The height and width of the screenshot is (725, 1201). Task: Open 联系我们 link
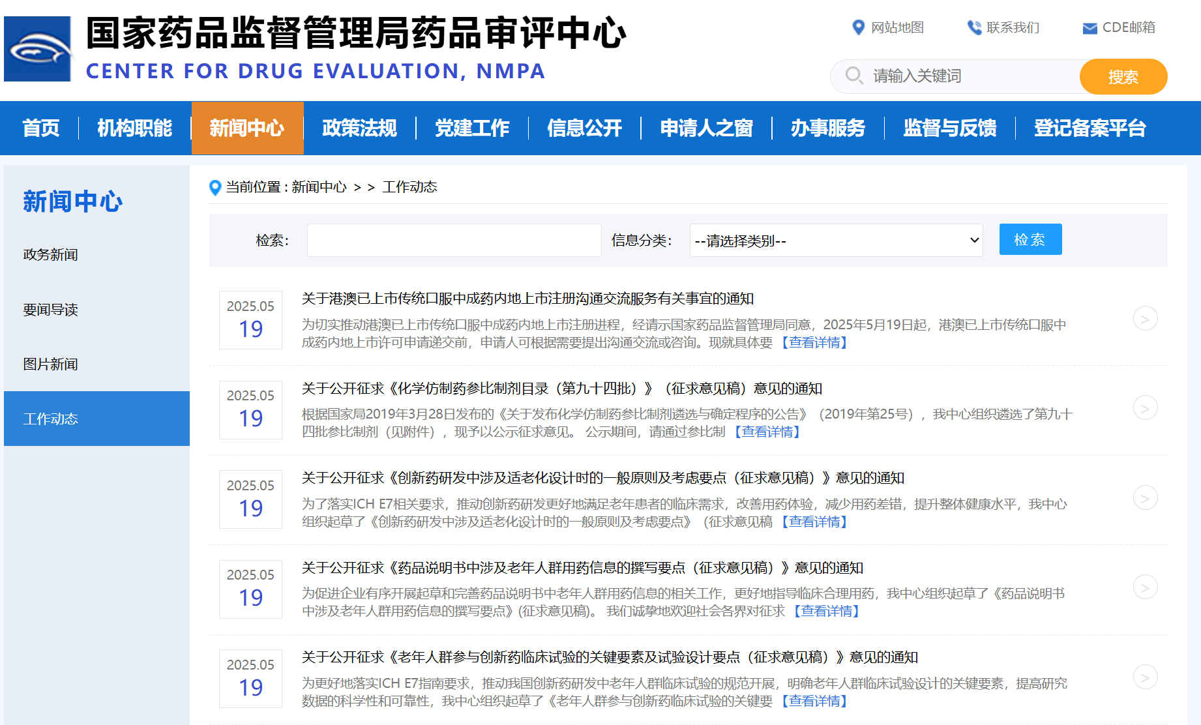point(1013,27)
